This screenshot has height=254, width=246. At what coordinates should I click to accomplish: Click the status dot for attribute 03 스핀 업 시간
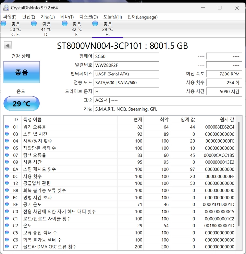pyautogui.click(x=7, y=134)
